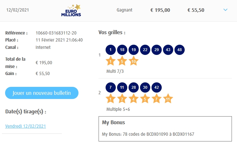The image size is (237, 144).
Task: Collapse the ticket details chevron
Action: pyautogui.click(x=226, y=10)
